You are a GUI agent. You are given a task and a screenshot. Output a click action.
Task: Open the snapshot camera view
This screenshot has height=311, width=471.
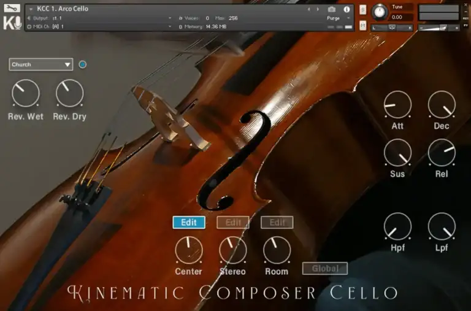tap(332, 9)
